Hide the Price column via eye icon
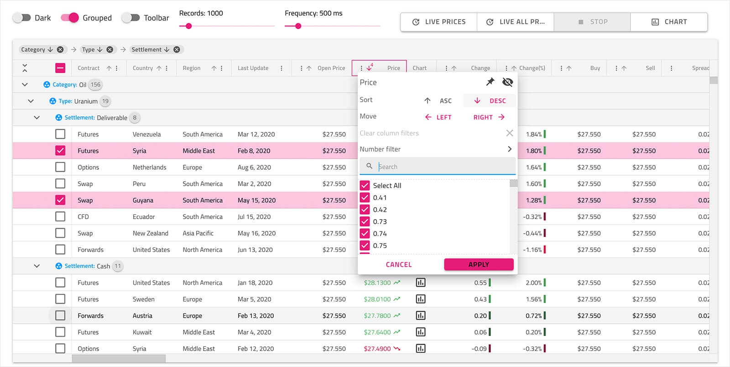The height and width of the screenshot is (367, 730). (507, 82)
